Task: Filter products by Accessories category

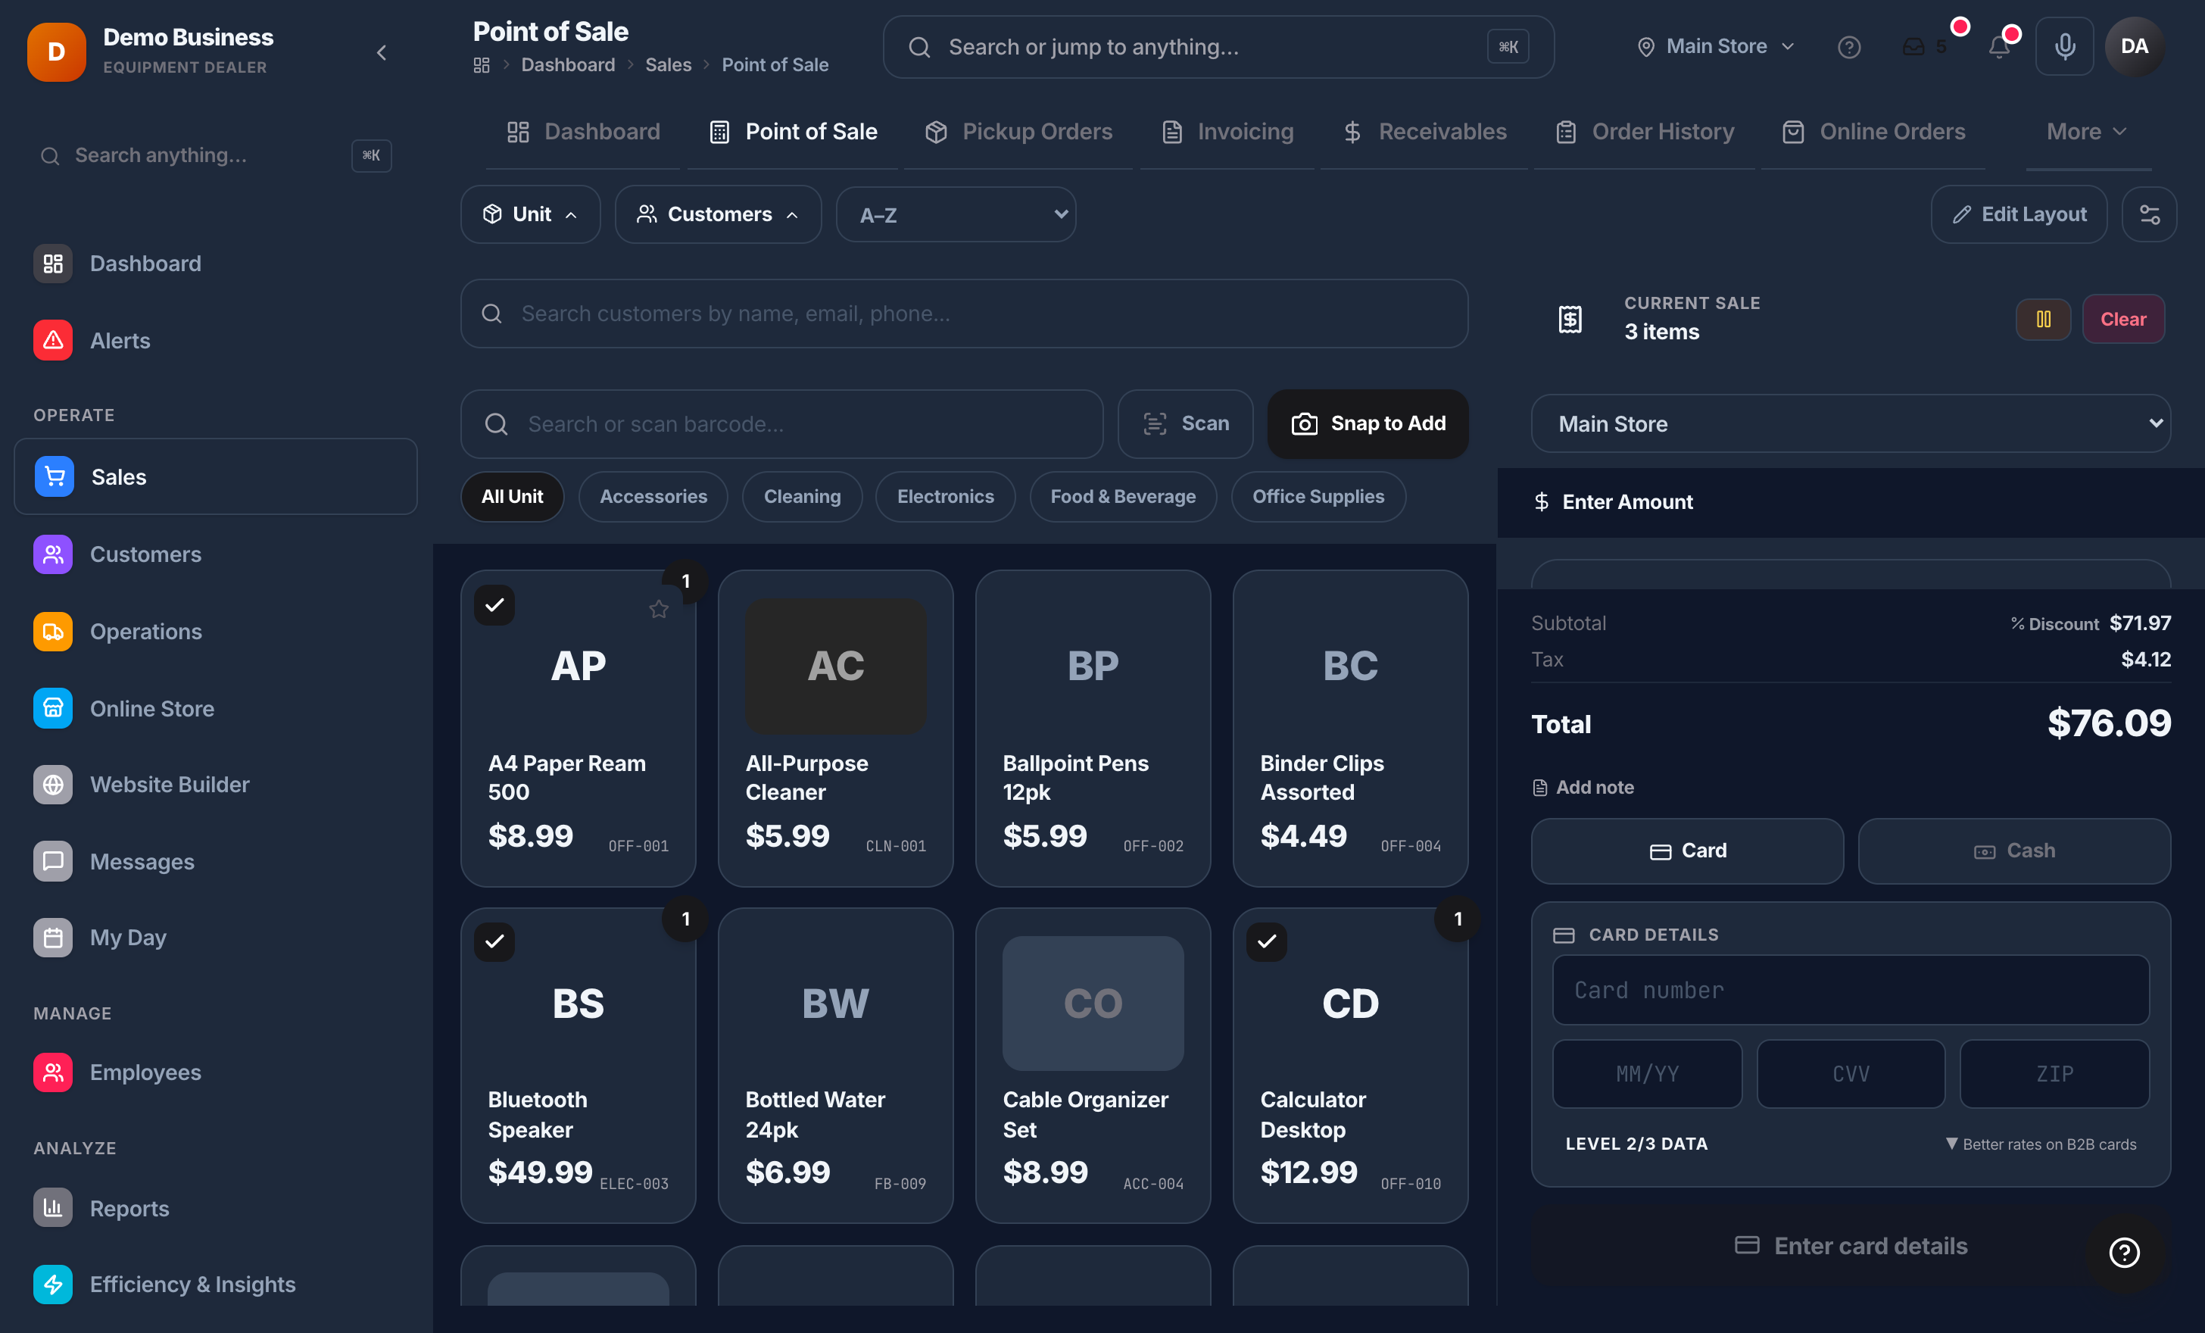Action: click(653, 496)
